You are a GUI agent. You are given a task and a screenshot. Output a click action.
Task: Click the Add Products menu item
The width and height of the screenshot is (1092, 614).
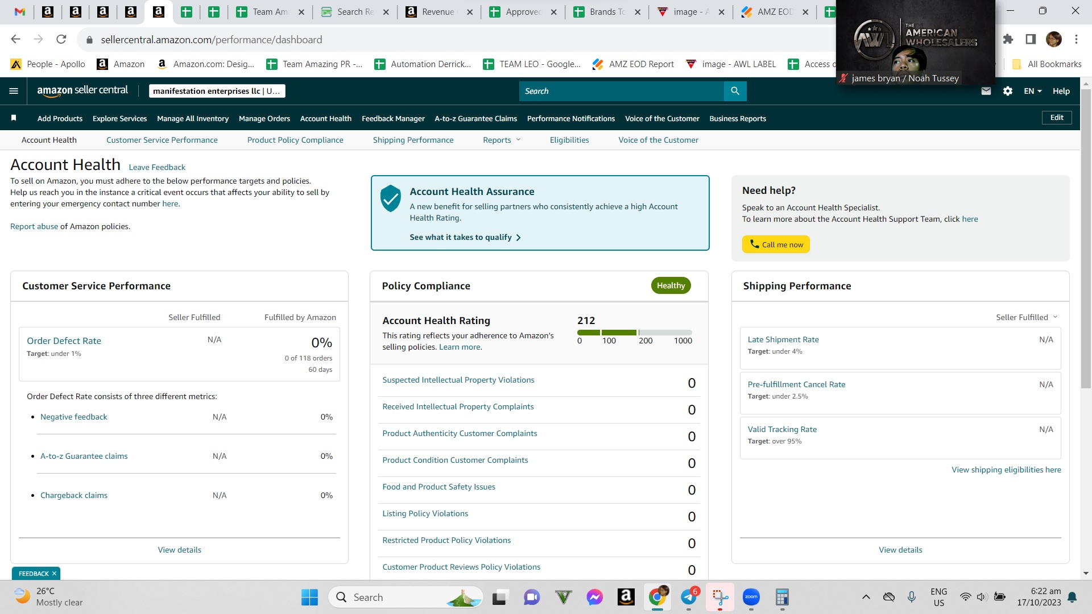[60, 118]
